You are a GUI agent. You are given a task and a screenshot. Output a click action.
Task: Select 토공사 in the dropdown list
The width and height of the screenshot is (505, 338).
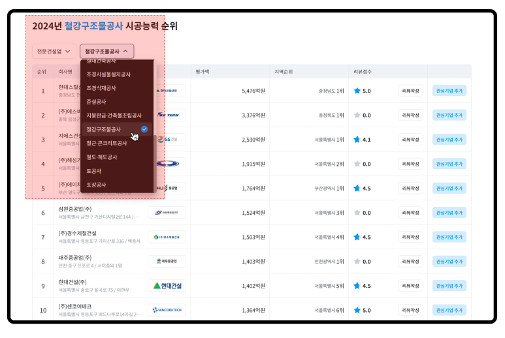(x=116, y=171)
